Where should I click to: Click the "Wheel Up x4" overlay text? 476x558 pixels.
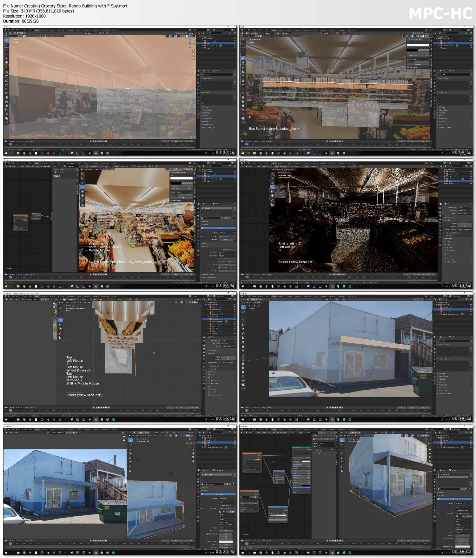[x=98, y=244]
